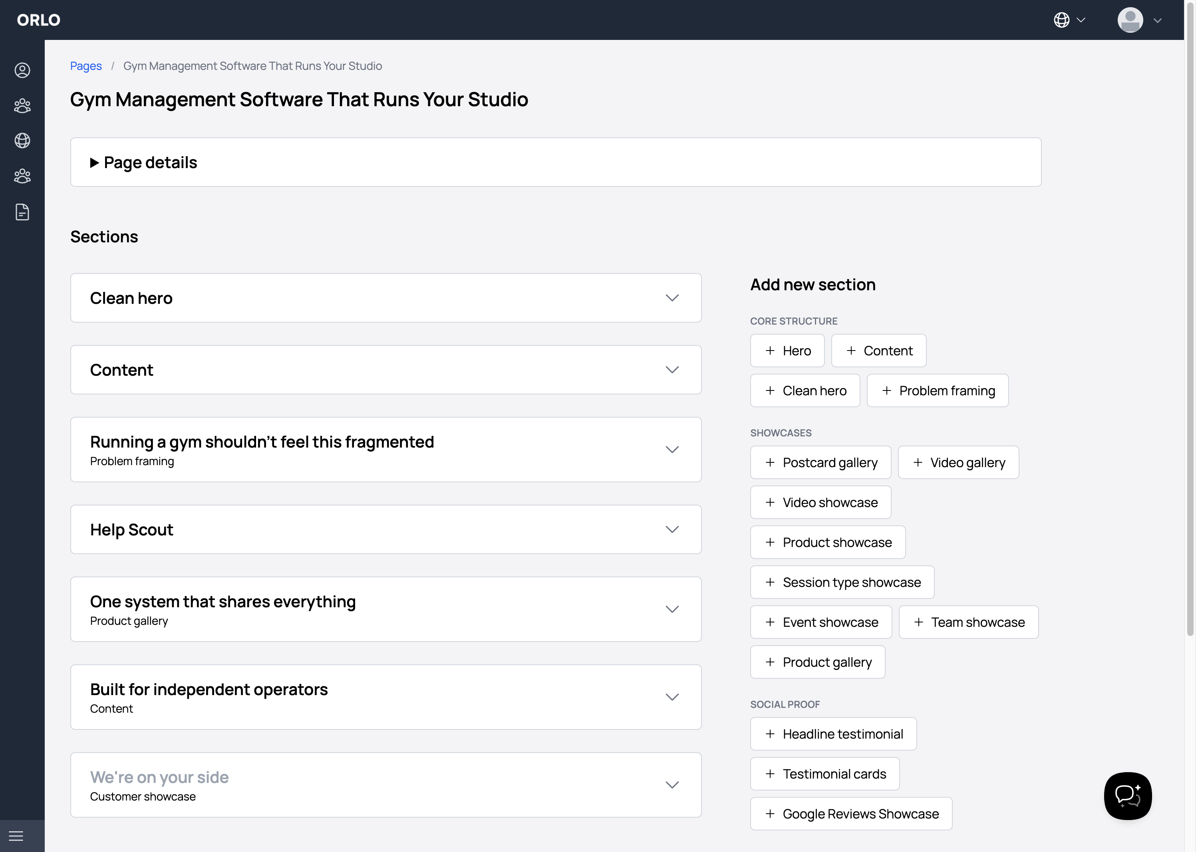
Task: Click the ORLO logo in the top bar
Action: tap(39, 20)
